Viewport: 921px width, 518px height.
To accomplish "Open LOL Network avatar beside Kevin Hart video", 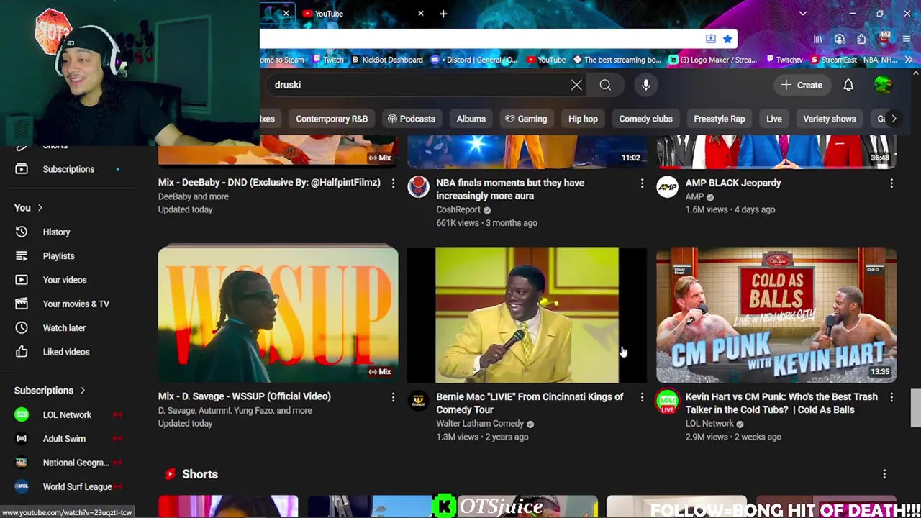I will coord(667,401).
